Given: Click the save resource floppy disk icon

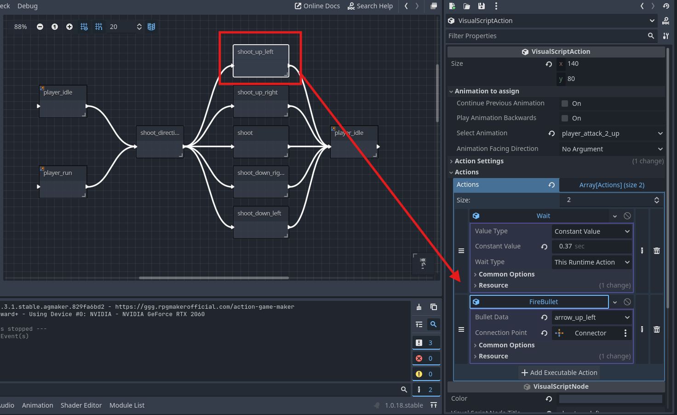Looking at the screenshot, I should (481, 6).
